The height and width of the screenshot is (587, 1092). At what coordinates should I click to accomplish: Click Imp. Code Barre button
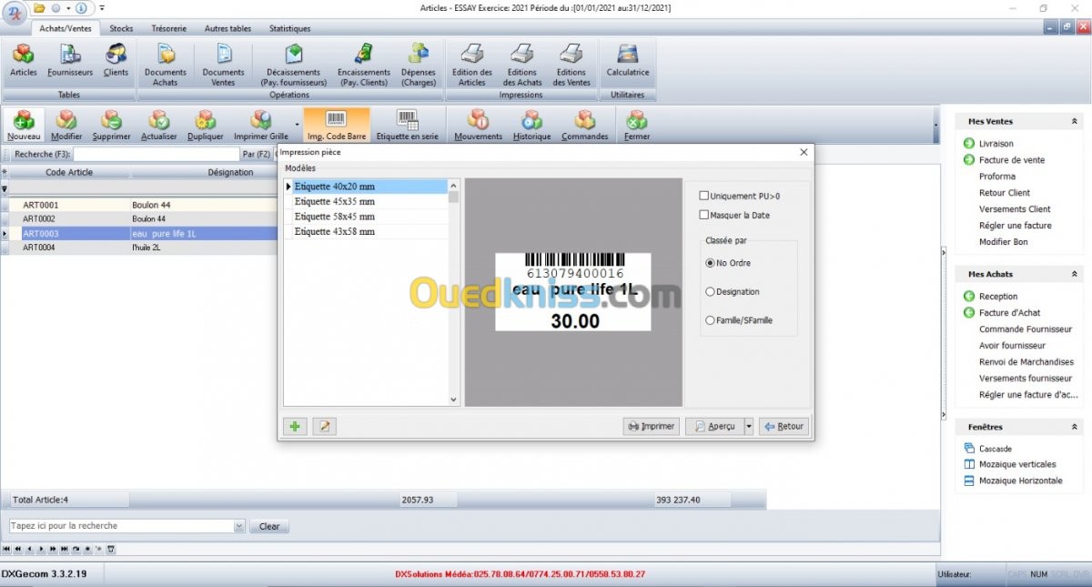point(337,125)
